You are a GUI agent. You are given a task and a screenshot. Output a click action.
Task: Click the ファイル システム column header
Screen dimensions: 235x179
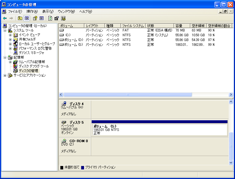(133, 26)
